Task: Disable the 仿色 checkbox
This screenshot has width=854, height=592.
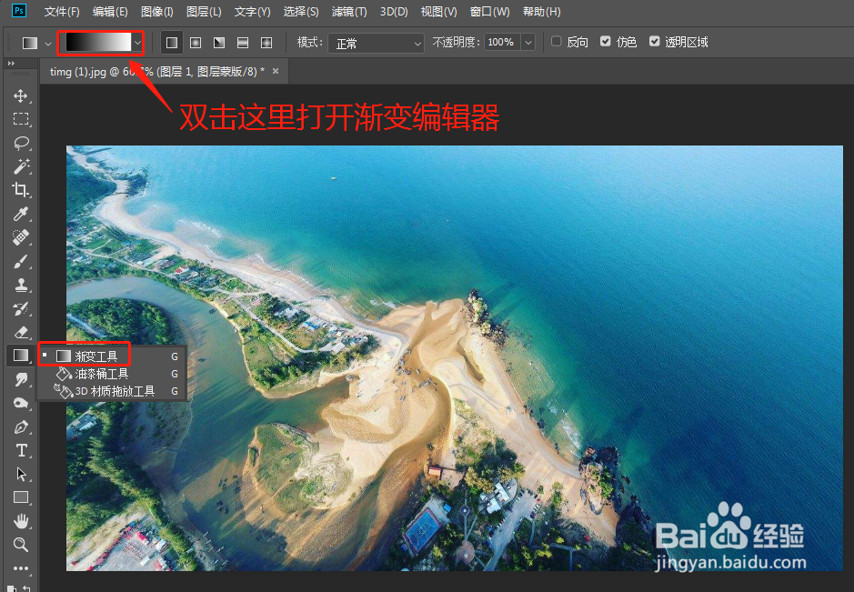Action: click(x=603, y=42)
